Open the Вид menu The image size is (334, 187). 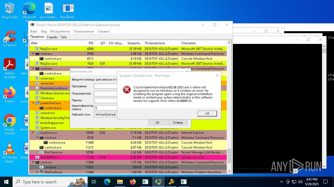[44, 31]
